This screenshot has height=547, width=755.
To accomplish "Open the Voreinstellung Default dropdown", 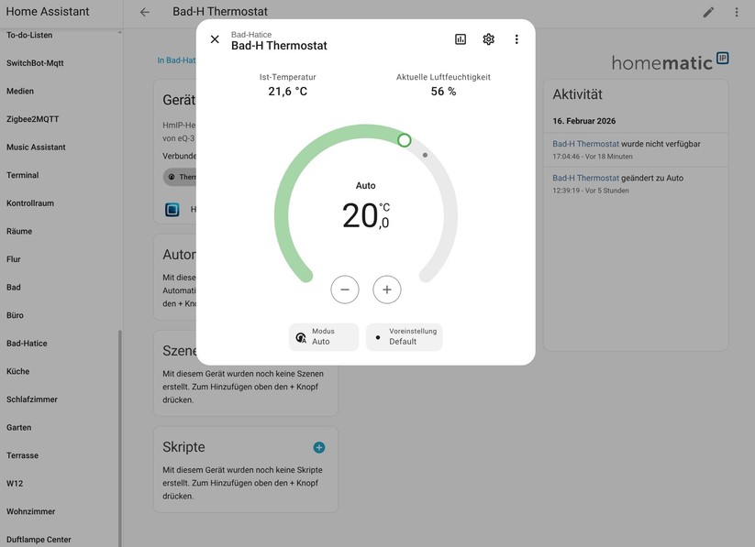I will coord(404,337).
